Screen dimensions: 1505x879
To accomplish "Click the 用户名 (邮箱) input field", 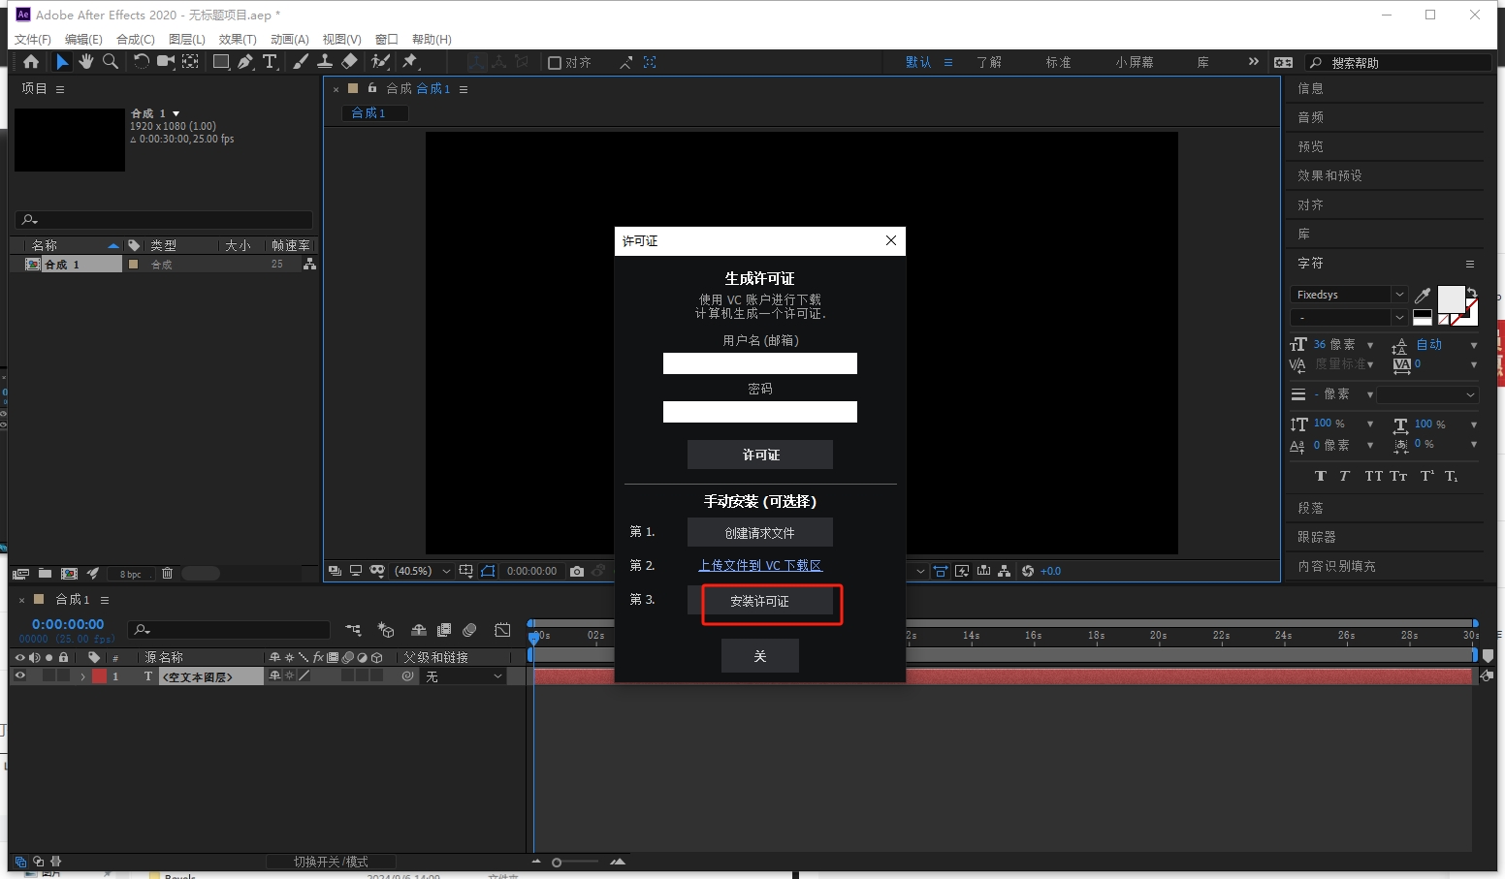I will pyautogui.click(x=760, y=363).
